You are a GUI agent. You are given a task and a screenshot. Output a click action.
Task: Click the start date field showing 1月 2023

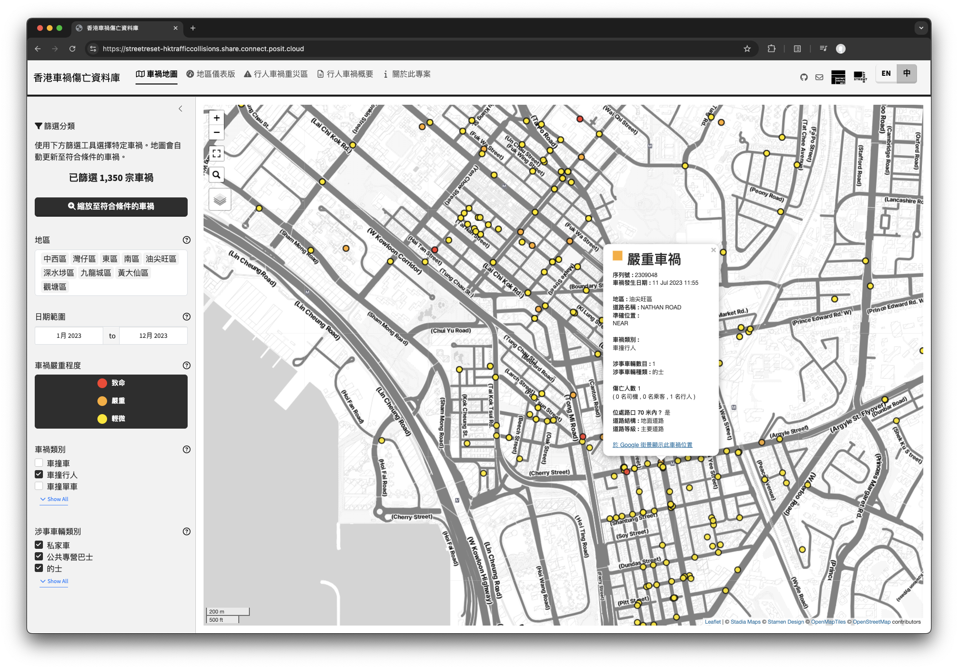tap(69, 335)
